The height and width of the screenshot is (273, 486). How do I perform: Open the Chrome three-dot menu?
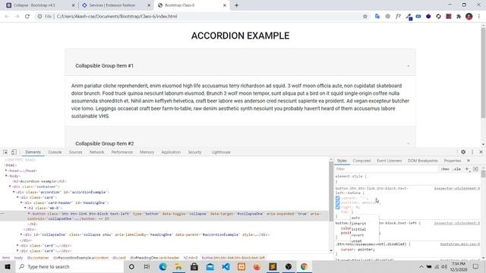coord(479,17)
